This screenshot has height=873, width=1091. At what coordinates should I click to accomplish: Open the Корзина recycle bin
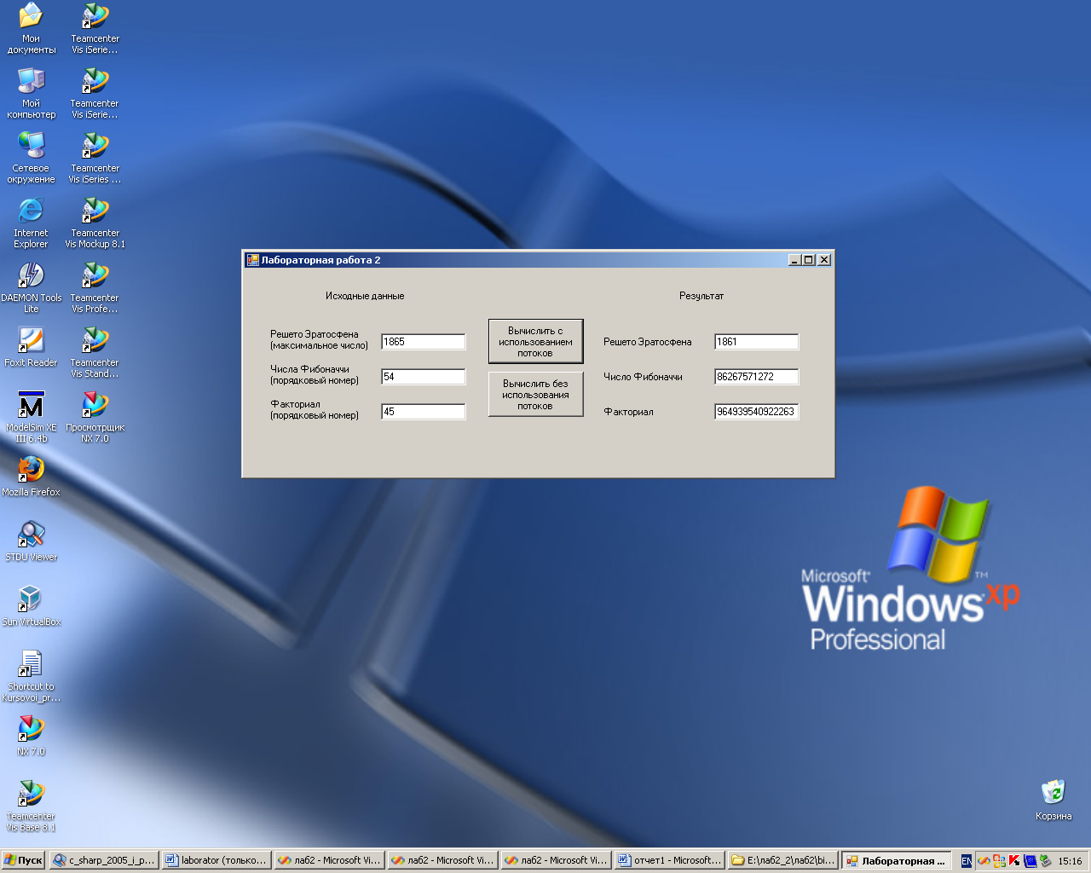click(x=1053, y=800)
